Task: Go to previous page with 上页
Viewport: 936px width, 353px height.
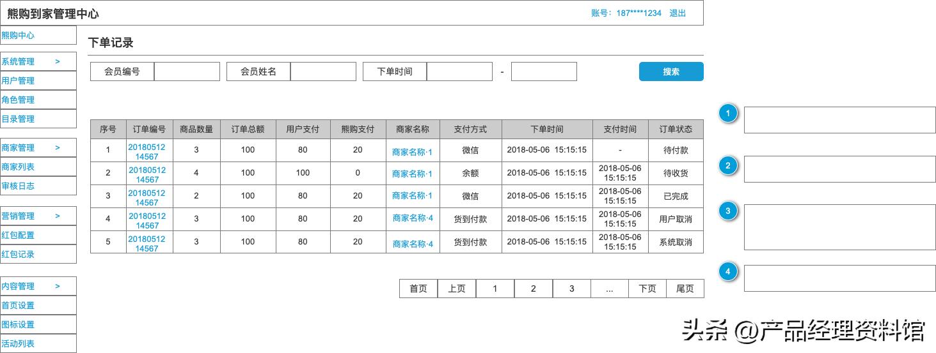Action: pos(457,289)
